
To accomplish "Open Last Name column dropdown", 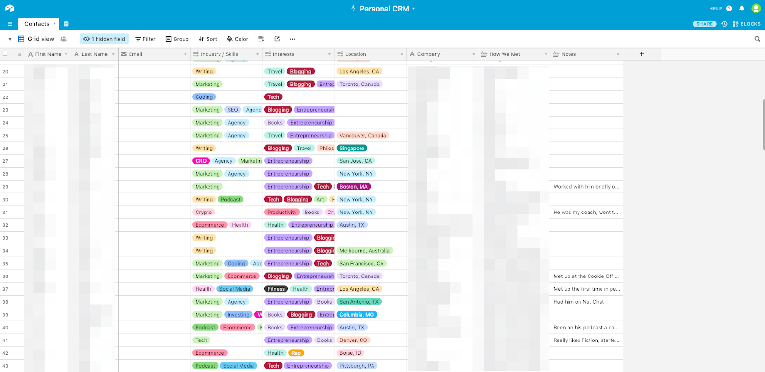I will (113, 54).
